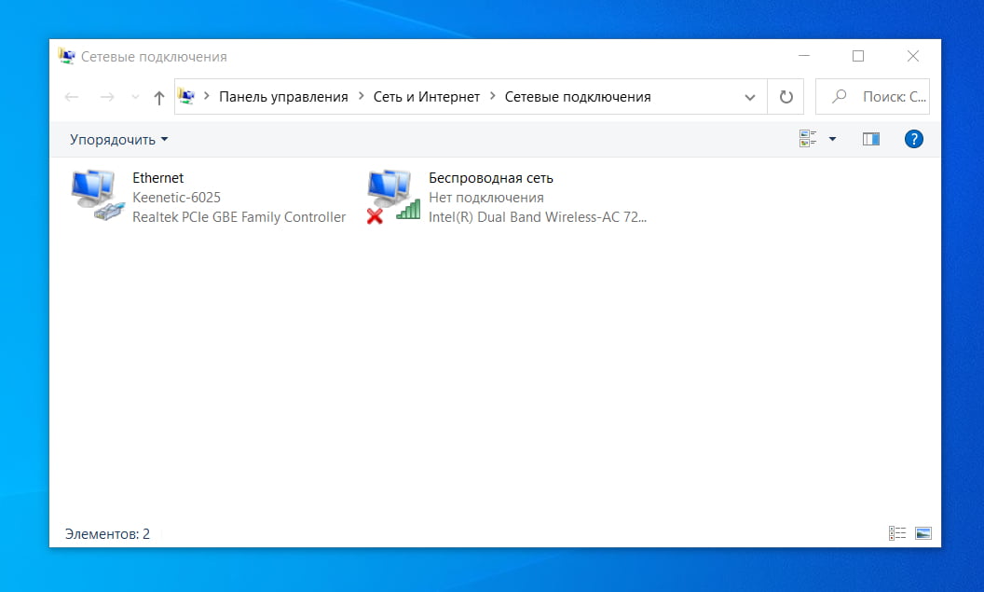Screen dimensions: 984x592
Task: Switch to details view in the status bar
Action: 897,533
